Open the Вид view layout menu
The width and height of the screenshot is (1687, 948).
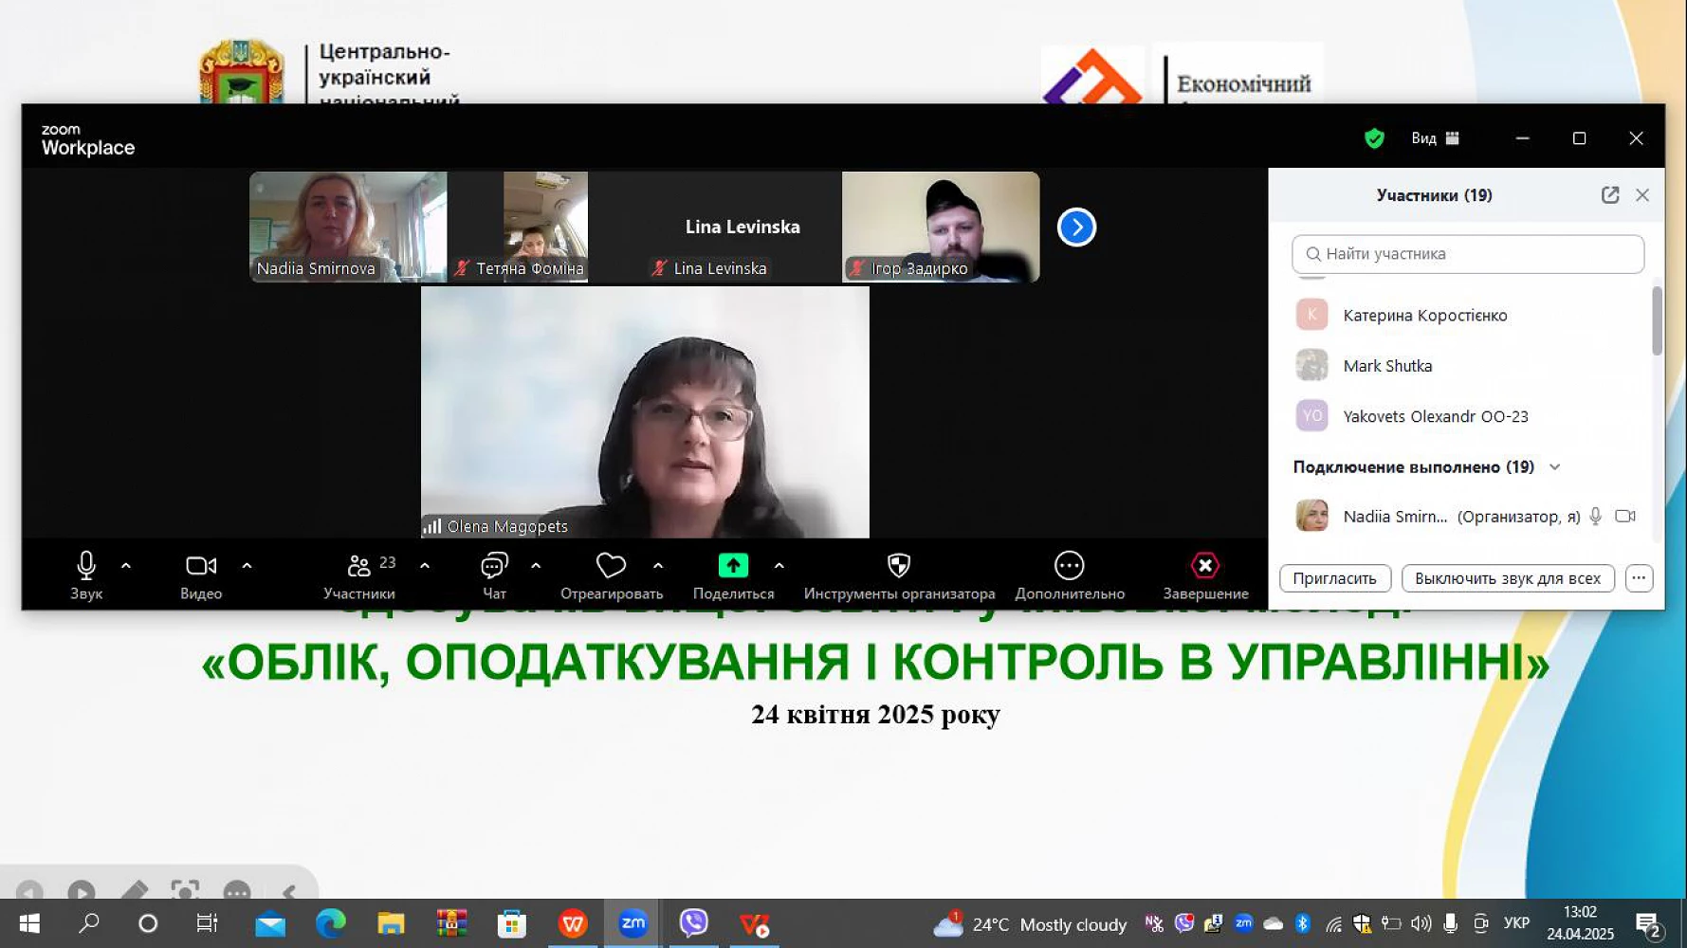[1435, 138]
